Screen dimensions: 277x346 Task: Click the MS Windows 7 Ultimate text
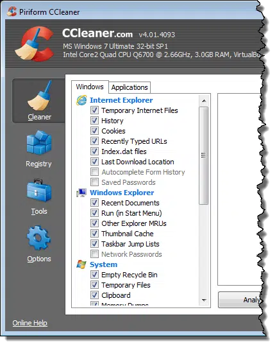click(115, 46)
